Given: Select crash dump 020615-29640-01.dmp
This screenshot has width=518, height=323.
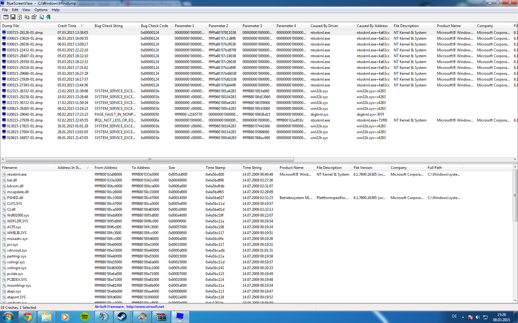Looking at the screenshot, I should click(x=259, y=114).
